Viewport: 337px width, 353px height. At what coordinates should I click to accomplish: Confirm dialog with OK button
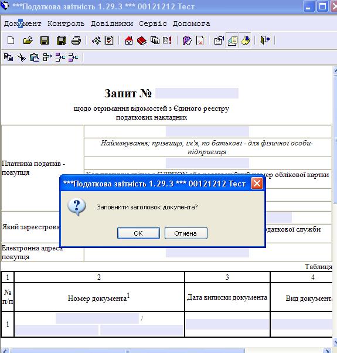click(x=138, y=233)
